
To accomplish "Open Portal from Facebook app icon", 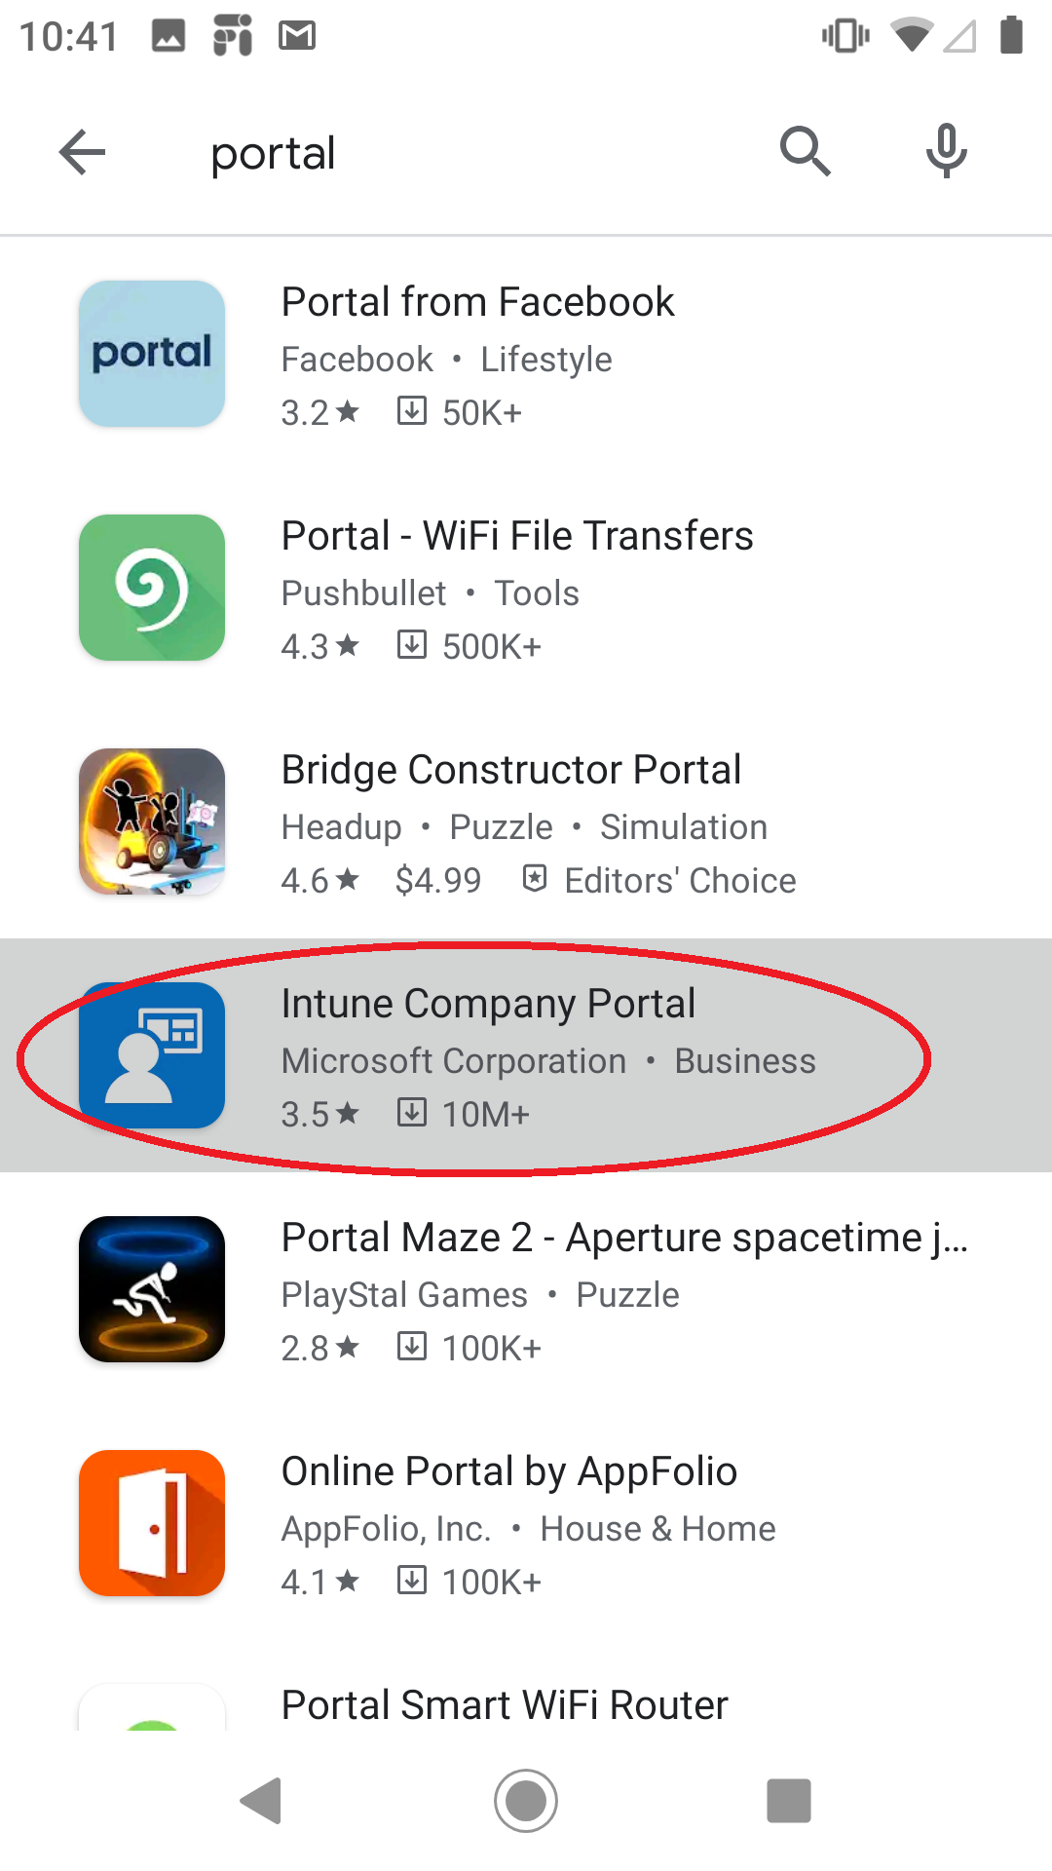I will [x=152, y=354].
